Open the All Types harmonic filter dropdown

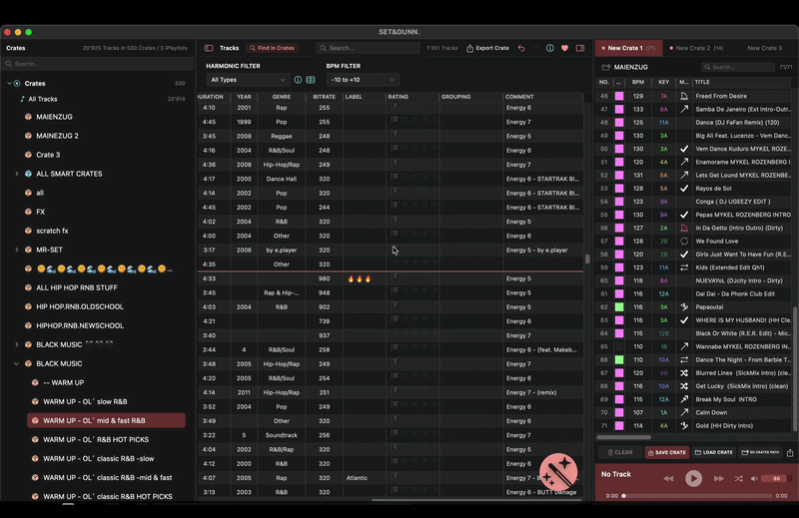pyautogui.click(x=248, y=80)
